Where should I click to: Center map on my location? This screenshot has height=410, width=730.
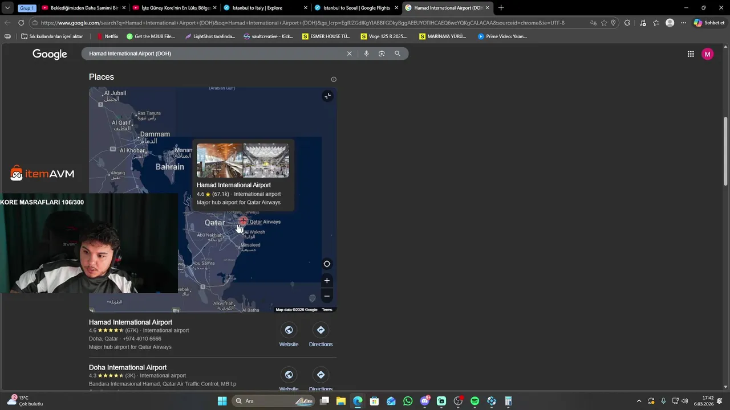[327, 264]
